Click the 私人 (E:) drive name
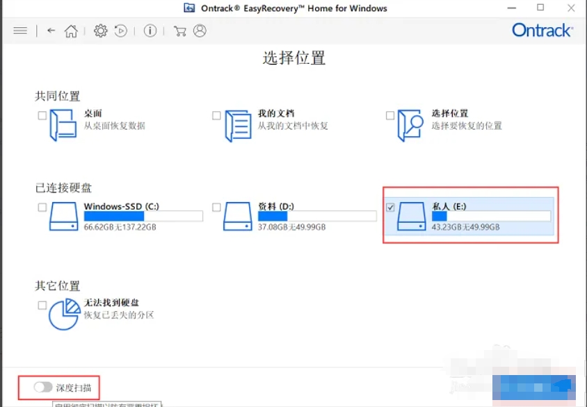Viewport: 587px width, 407px height. [x=449, y=206]
